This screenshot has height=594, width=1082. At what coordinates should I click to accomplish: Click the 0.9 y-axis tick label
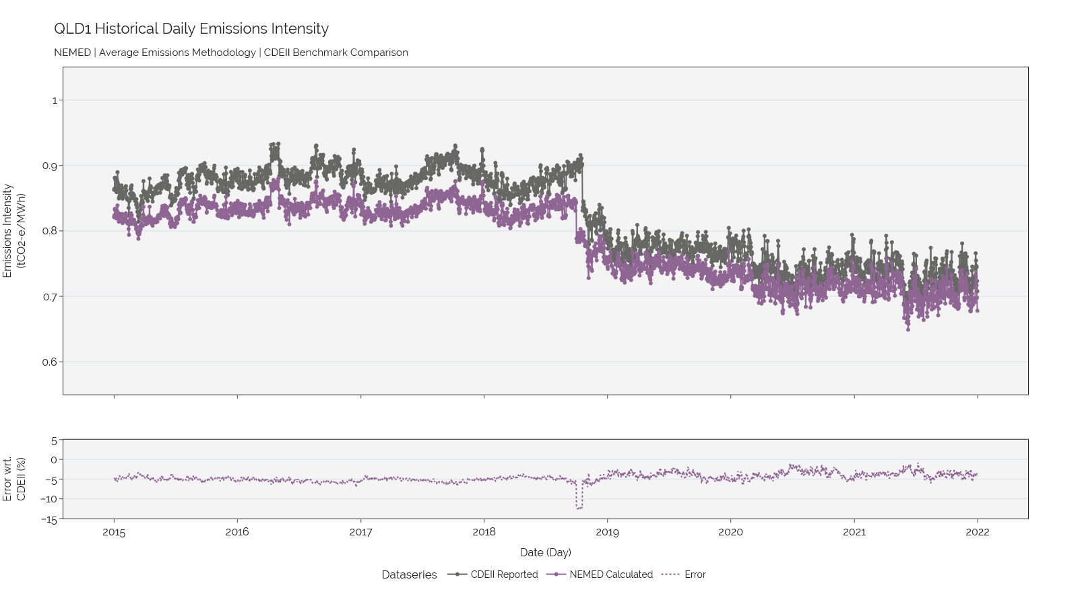click(x=51, y=166)
